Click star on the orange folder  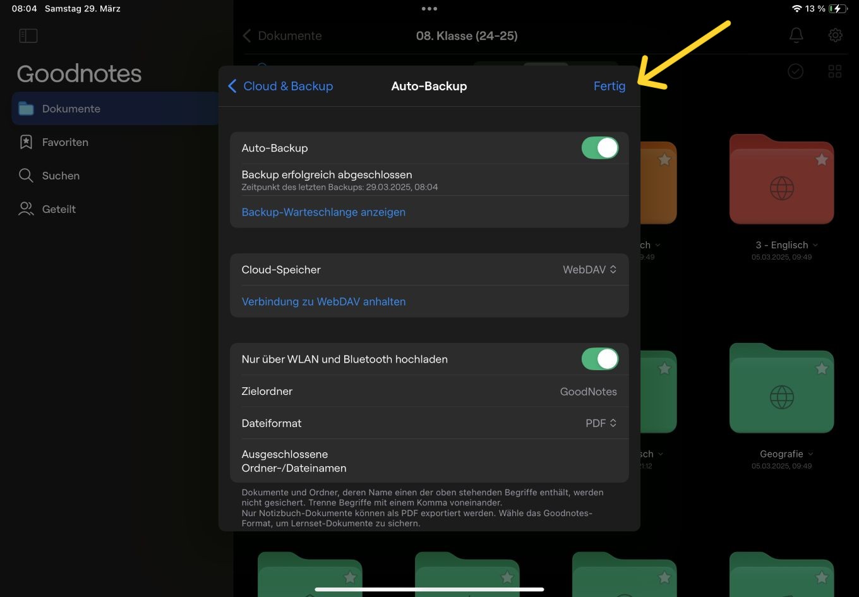coord(664,160)
